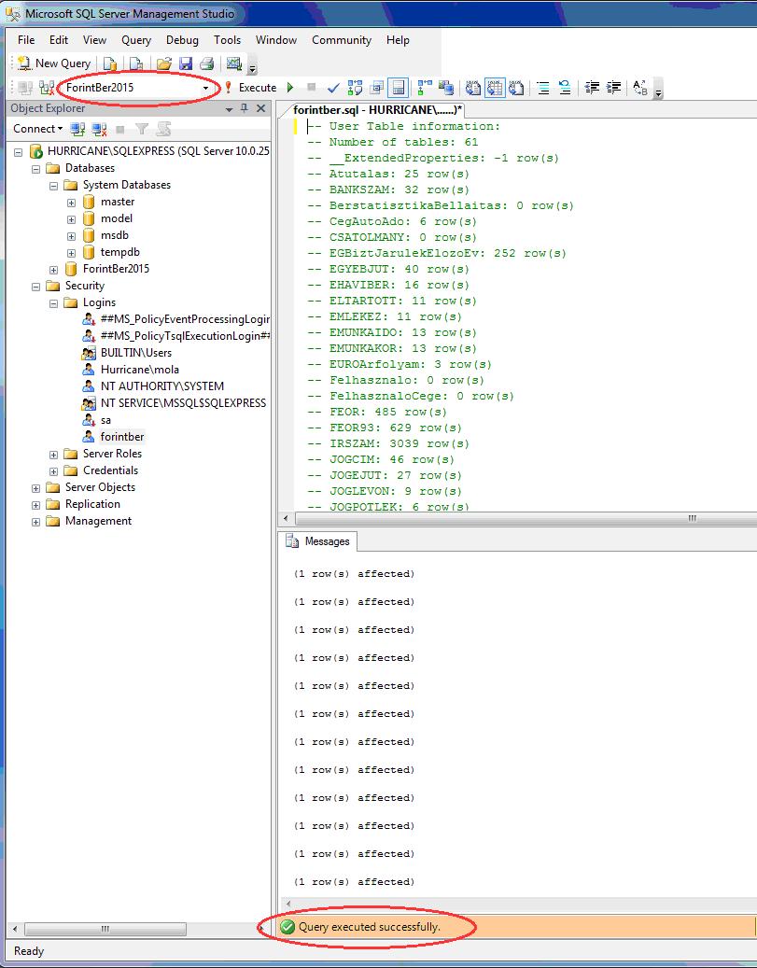
Task: Click the Object Explorer Disconnect icon
Action: pyautogui.click(x=99, y=129)
